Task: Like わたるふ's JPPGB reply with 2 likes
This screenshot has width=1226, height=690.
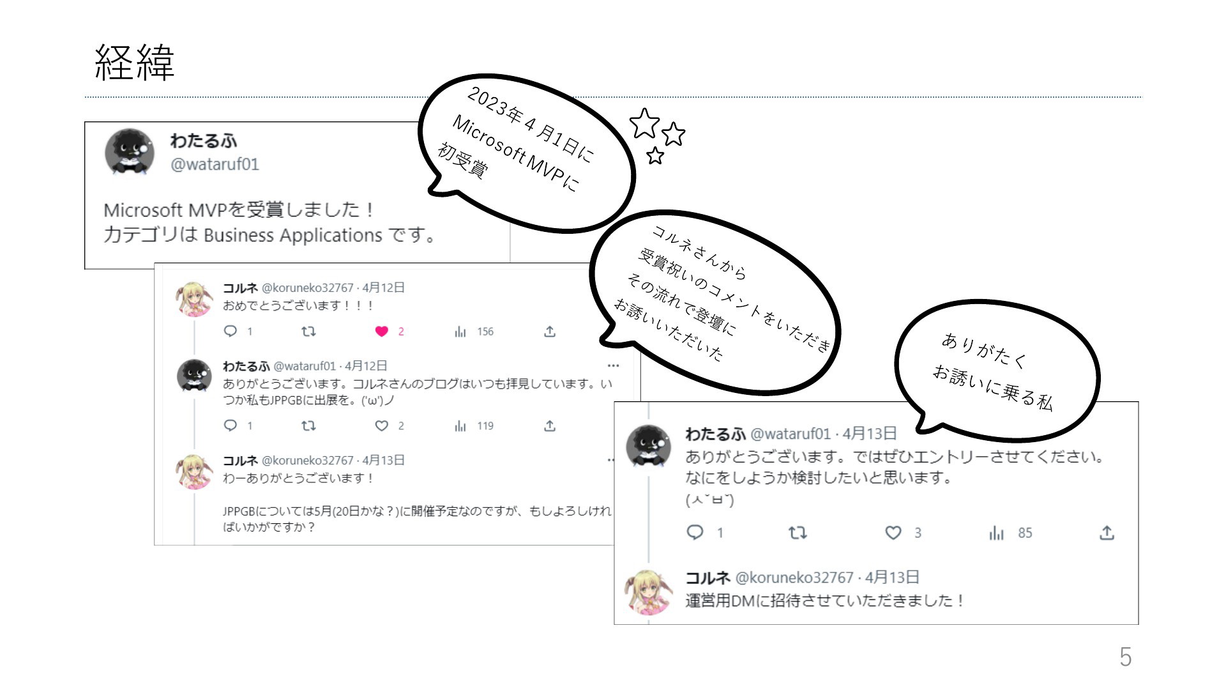Action: click(381, 425)
